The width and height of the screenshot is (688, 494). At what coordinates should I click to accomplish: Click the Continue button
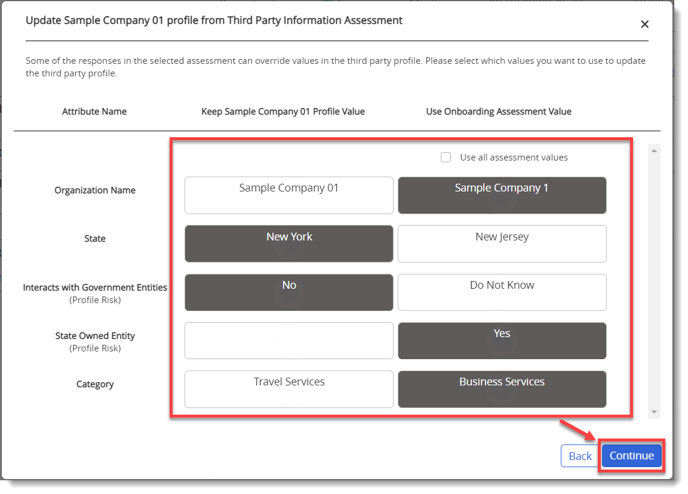point(631,456)
